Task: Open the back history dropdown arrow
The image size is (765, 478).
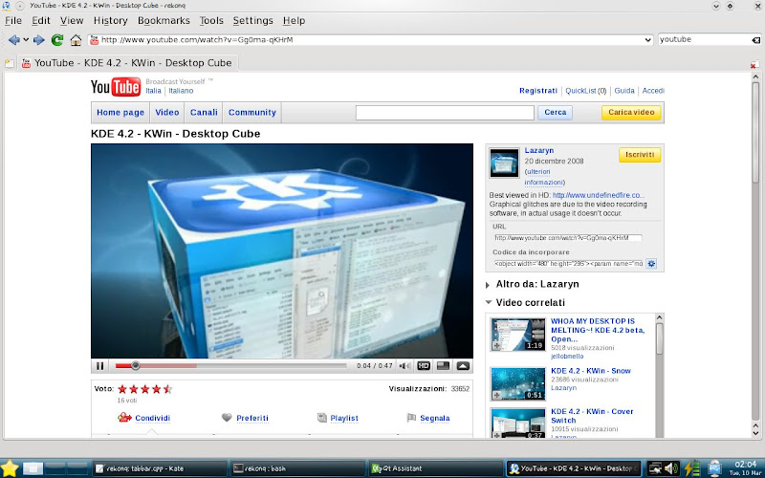Action: click(x=26, y=40)
